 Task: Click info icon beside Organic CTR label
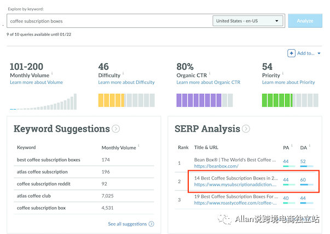(210, 73)
